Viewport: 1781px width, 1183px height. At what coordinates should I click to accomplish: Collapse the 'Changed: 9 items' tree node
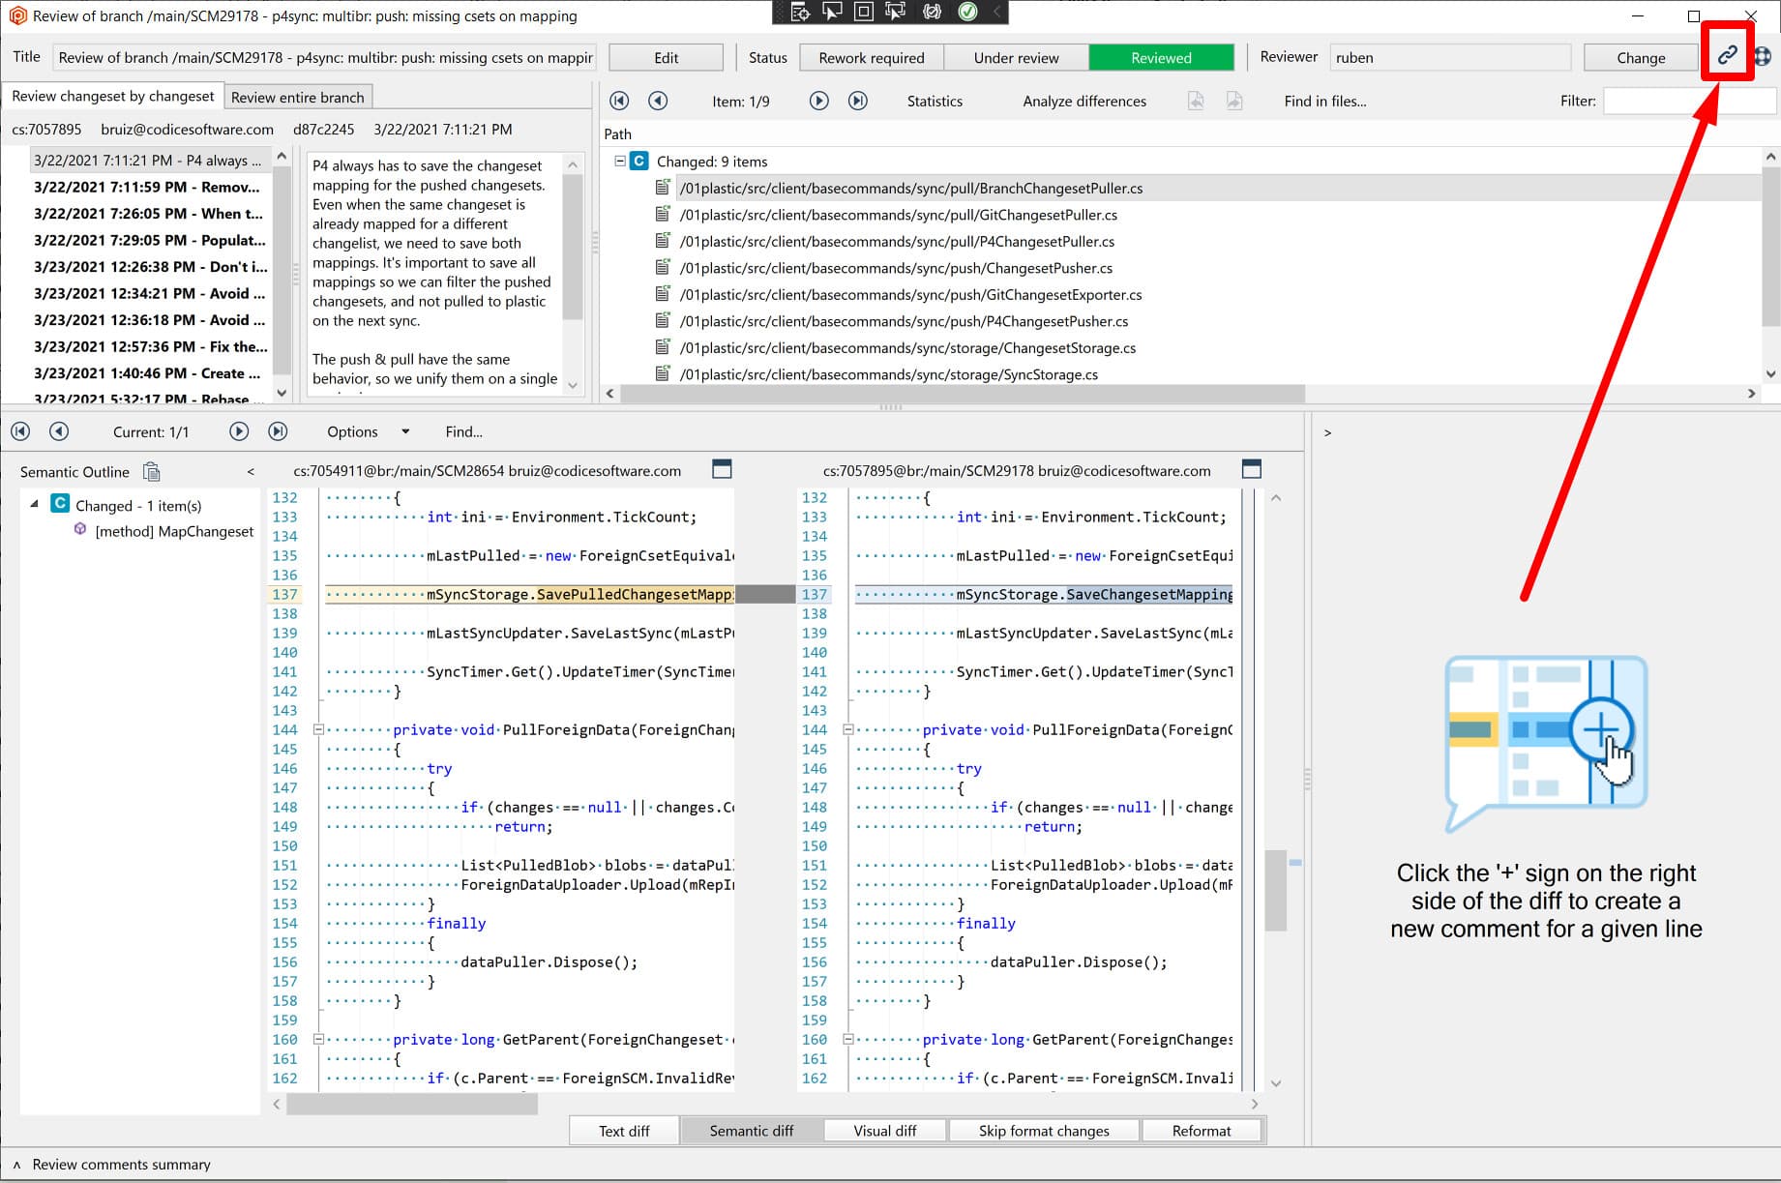[619, 161]
